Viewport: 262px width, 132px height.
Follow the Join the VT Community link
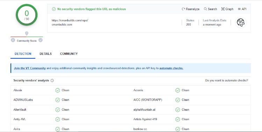tap(30, 68)
